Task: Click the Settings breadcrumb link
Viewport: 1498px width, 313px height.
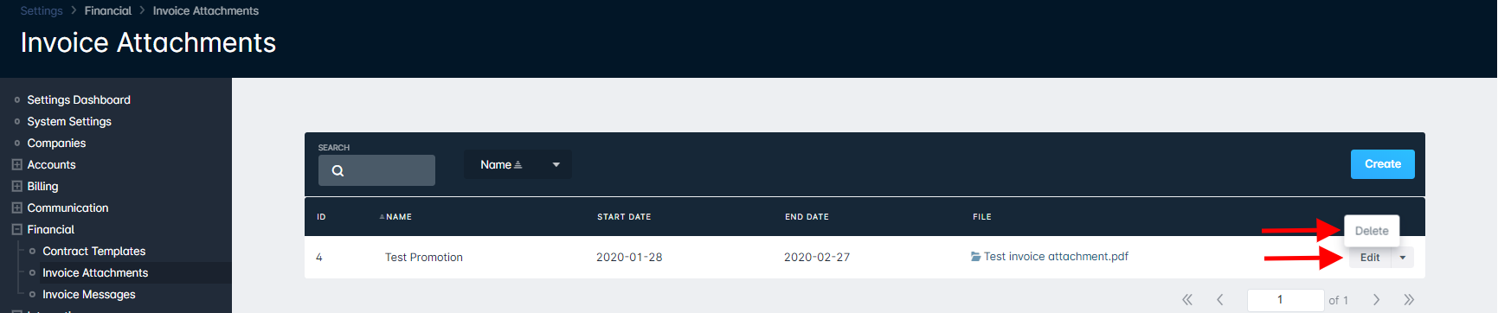Action: 42,10
